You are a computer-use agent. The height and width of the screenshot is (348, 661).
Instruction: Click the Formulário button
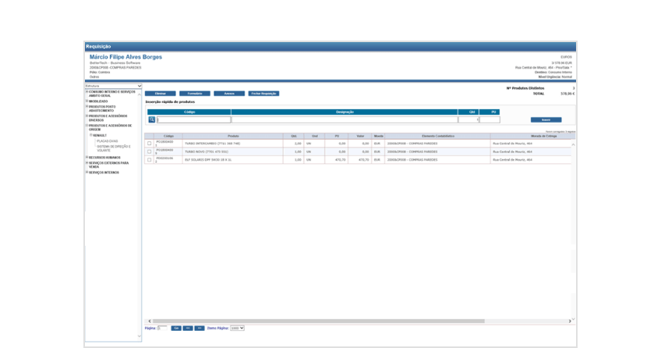(195, 94)
